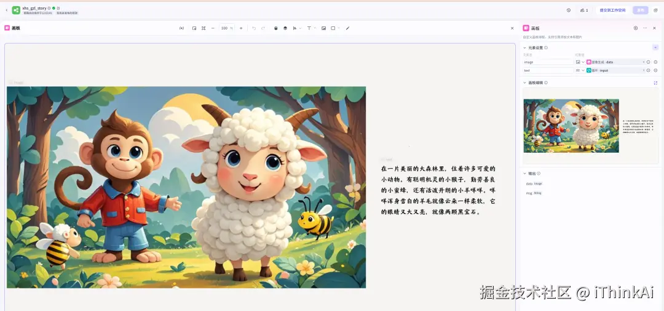Image resolution: width=664 pixels, height=311 pixels.
Task: Collapse the 画板编辑 section
Action: coord(525,83)
